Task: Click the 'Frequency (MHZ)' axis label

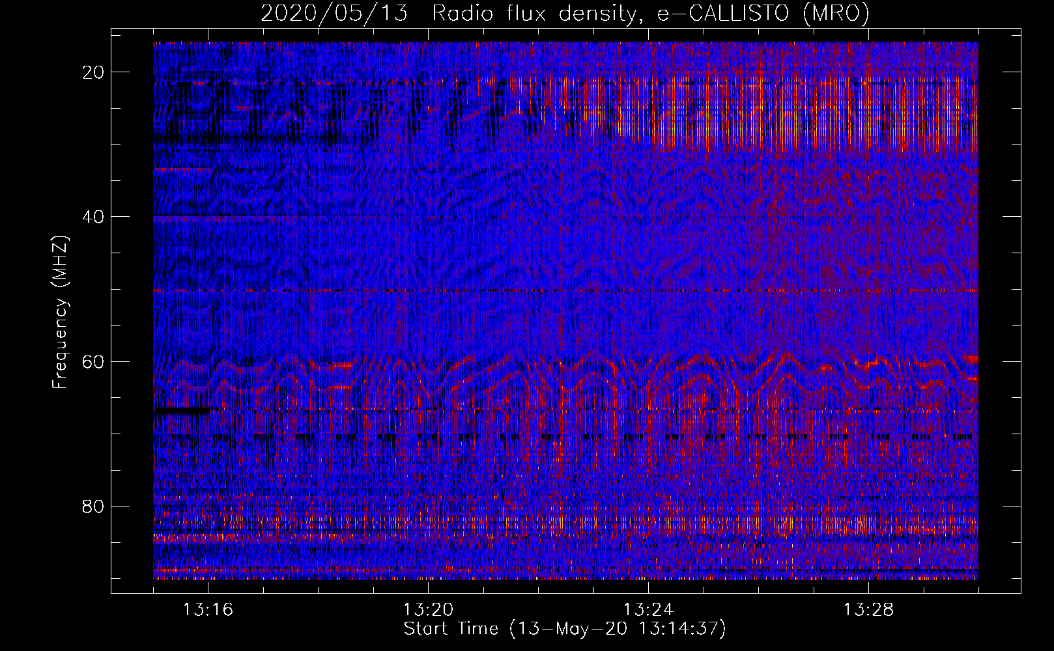Action: (60, 312)
